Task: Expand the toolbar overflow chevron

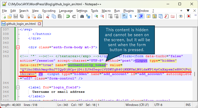Action: 196,15
